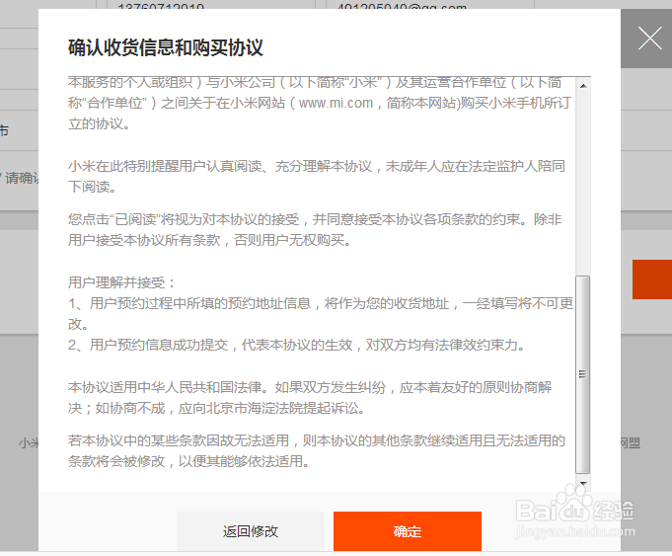Screen dimensions: 672x556
Task: Click the paragraph beginning 若本协议中的某些条款
Action: tap(317, 451)
